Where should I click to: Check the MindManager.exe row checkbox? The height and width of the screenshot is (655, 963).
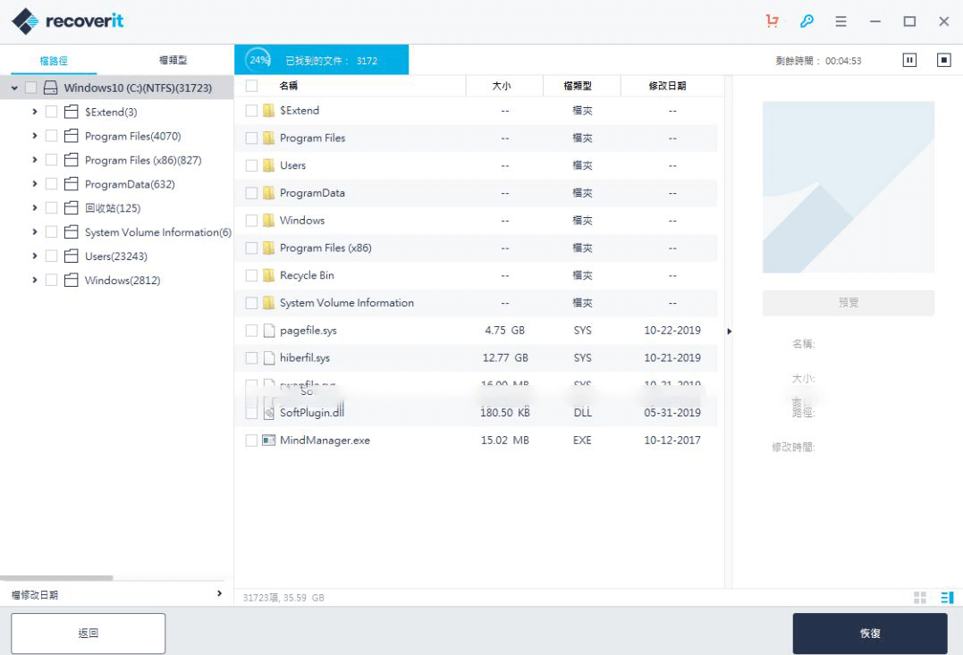[x=251, y=441]
